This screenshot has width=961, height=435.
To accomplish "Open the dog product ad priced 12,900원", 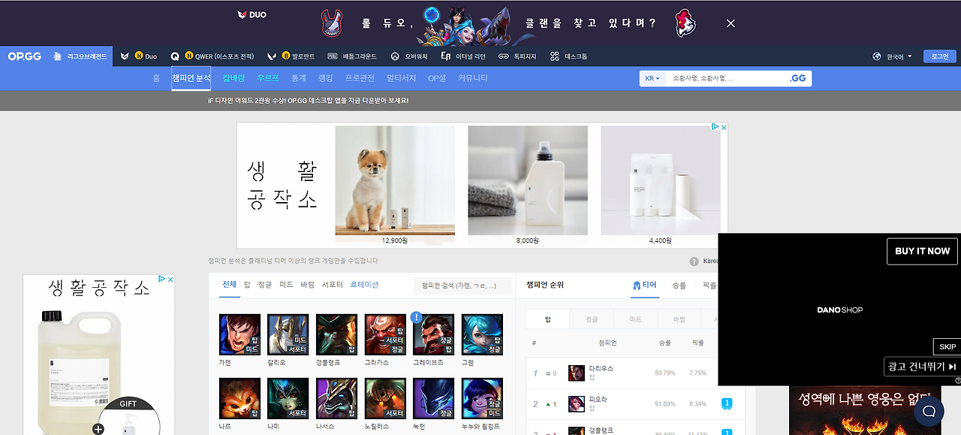I will click(x=395, y=186).
